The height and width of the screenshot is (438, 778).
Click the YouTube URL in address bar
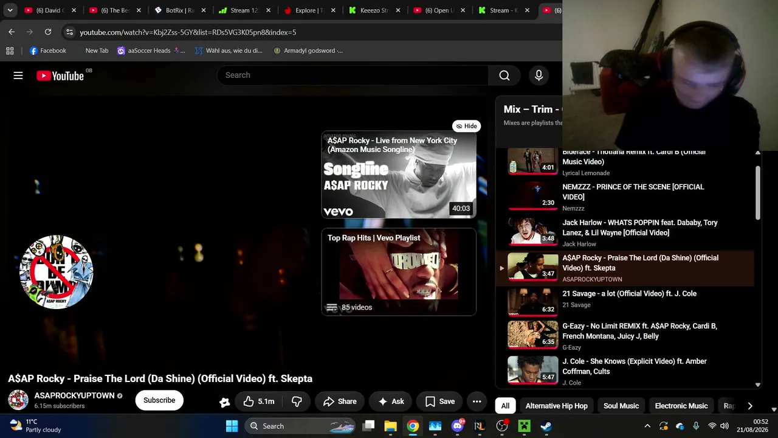[188, 32]
